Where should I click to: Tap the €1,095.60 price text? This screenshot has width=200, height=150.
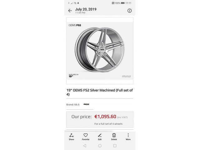(x=105, y=117)
